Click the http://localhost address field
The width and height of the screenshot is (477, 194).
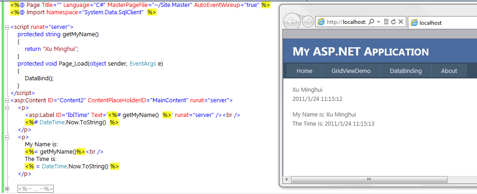click(346, 22)
